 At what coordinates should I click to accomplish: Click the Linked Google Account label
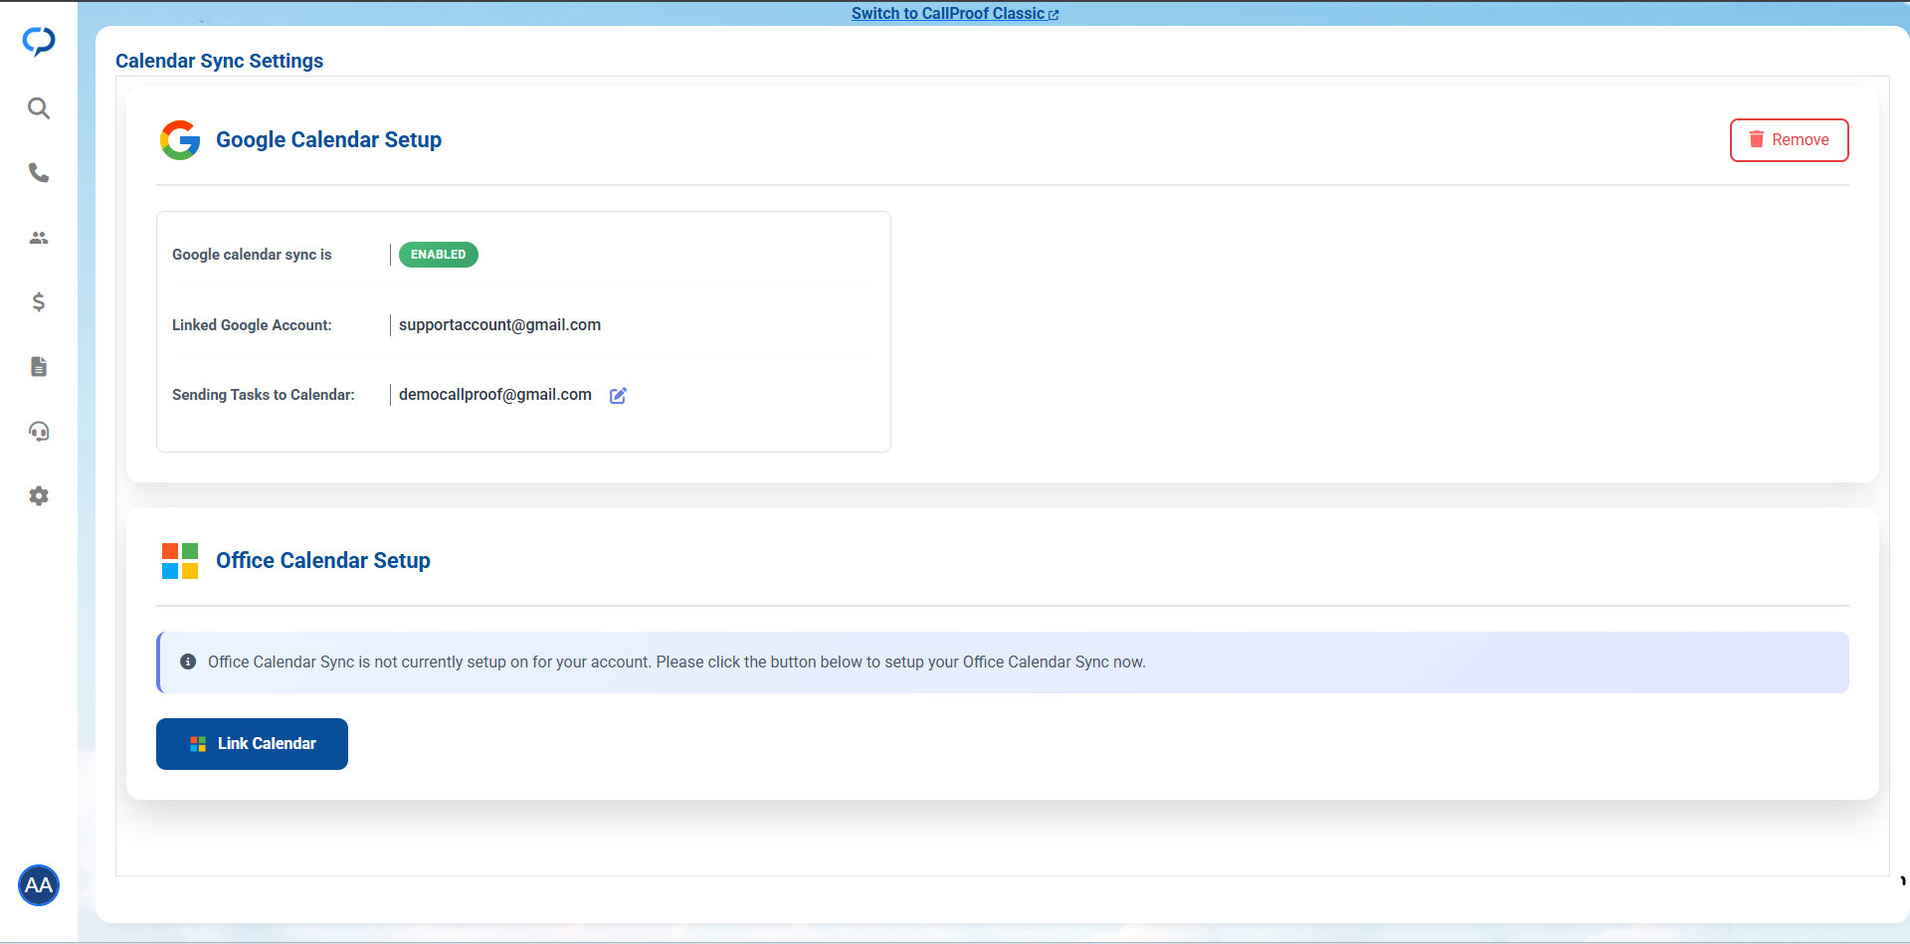point(252,325)
